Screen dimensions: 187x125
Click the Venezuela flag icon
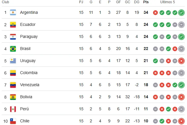(x=13, y=85)
